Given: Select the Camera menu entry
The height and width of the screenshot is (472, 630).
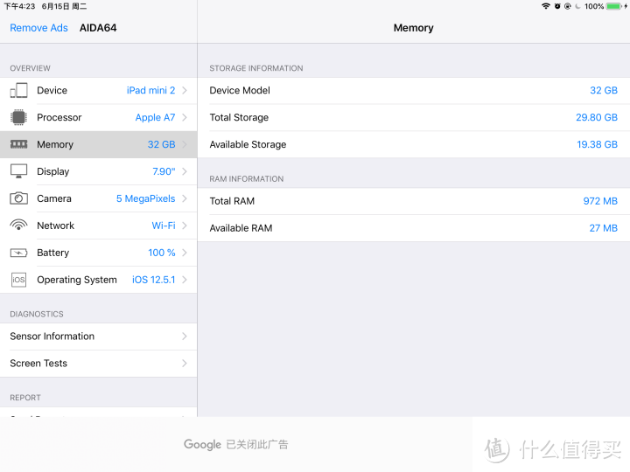Looking at the screenshot, I should point(98,198).
